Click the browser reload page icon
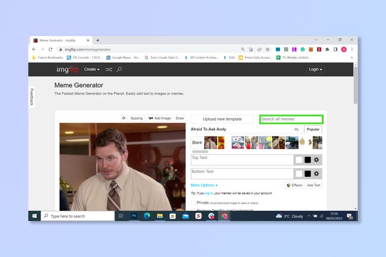The height and width of the screenshot is (257, 386). pyautogui.click(x=50, y=49)
